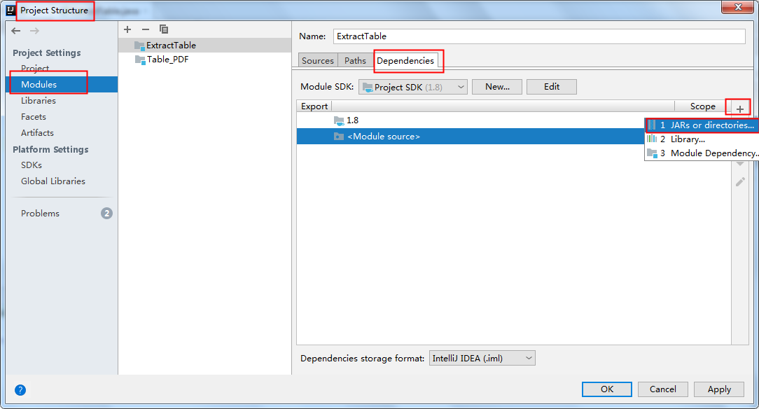
Task: Choose Module Dependency... menu entry
Action: (702, 153)
